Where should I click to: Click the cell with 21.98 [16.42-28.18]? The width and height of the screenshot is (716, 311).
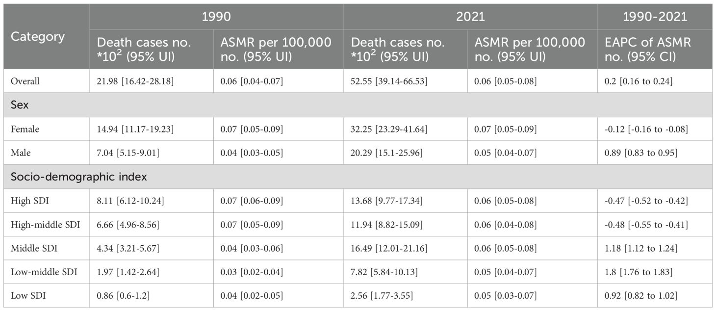click(x=132, y=81)
